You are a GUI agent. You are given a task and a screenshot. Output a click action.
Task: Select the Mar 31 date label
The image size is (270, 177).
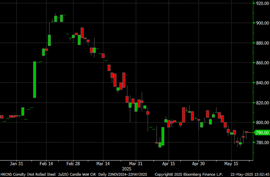click(x=136, y=164)
